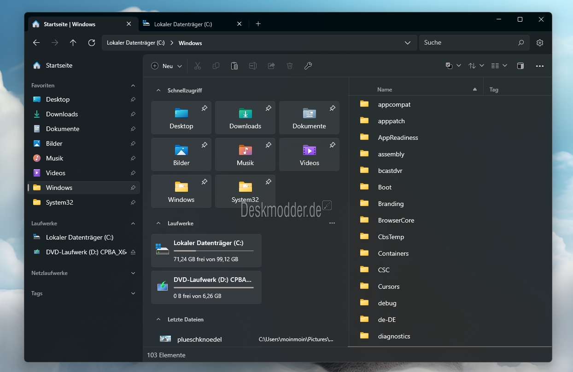Open Properties wrench icon
The image size is (573, 372).
point(308,66)
